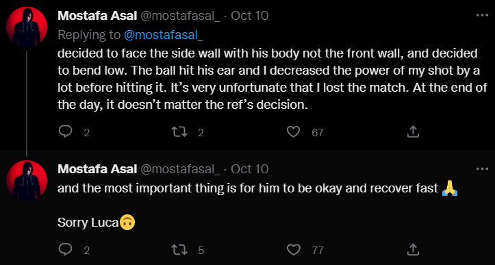
Task: Click the second tweet's profile avatar
Action: 27,181
